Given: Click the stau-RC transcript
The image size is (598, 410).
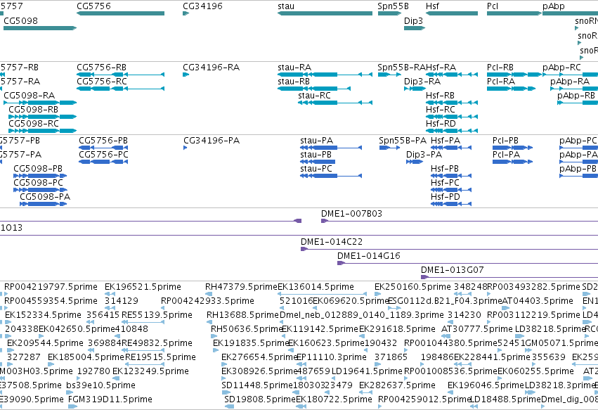Looking at the screenshot, I should [335, 103].
